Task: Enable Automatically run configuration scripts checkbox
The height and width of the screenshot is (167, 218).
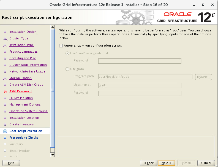Action: (61, 46)
